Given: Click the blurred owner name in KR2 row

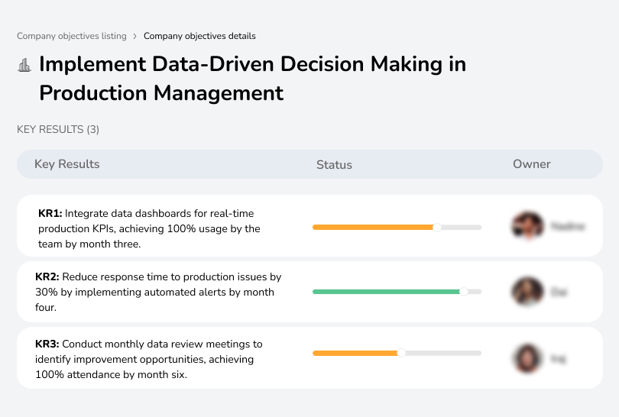Looking at the screenshot, I should point(559,292).
